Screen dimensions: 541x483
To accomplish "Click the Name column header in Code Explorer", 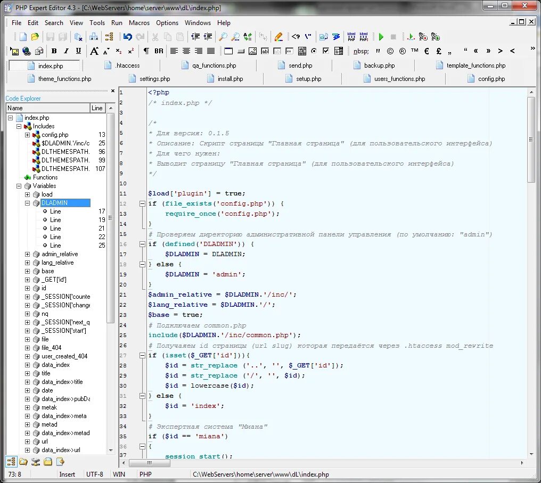I will 47,108.
